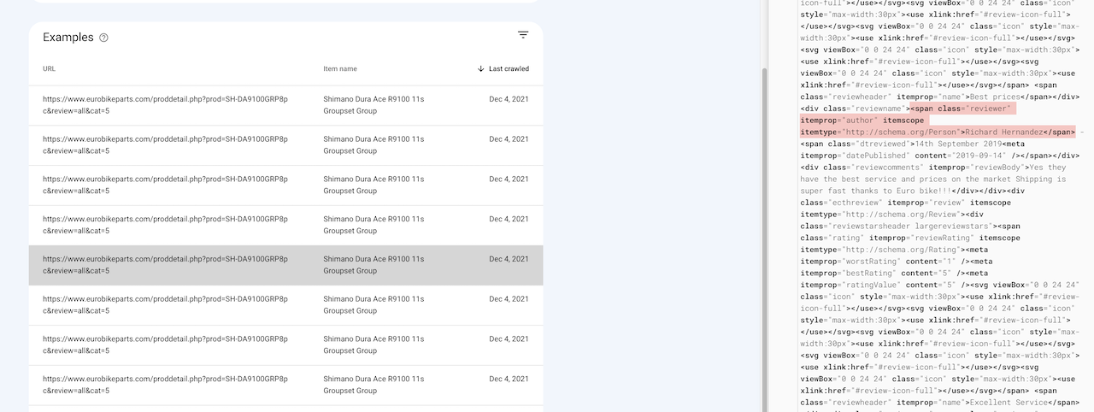Click the URL column header
The width and height of the screenshot is (1094, 412).
(50, 69)
